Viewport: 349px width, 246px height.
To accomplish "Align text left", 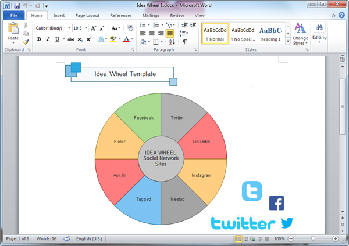I will click(x=143, y=33).
